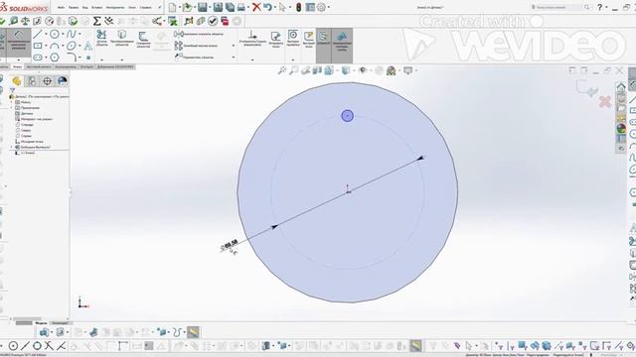Open the Undo dropdown arrow
636x357 pixels.
(274, 7)
